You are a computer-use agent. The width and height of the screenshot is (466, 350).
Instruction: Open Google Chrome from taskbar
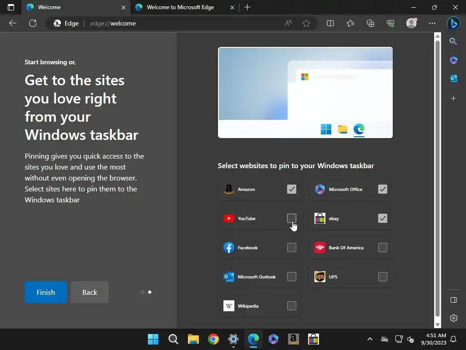(x=213, y=339)
